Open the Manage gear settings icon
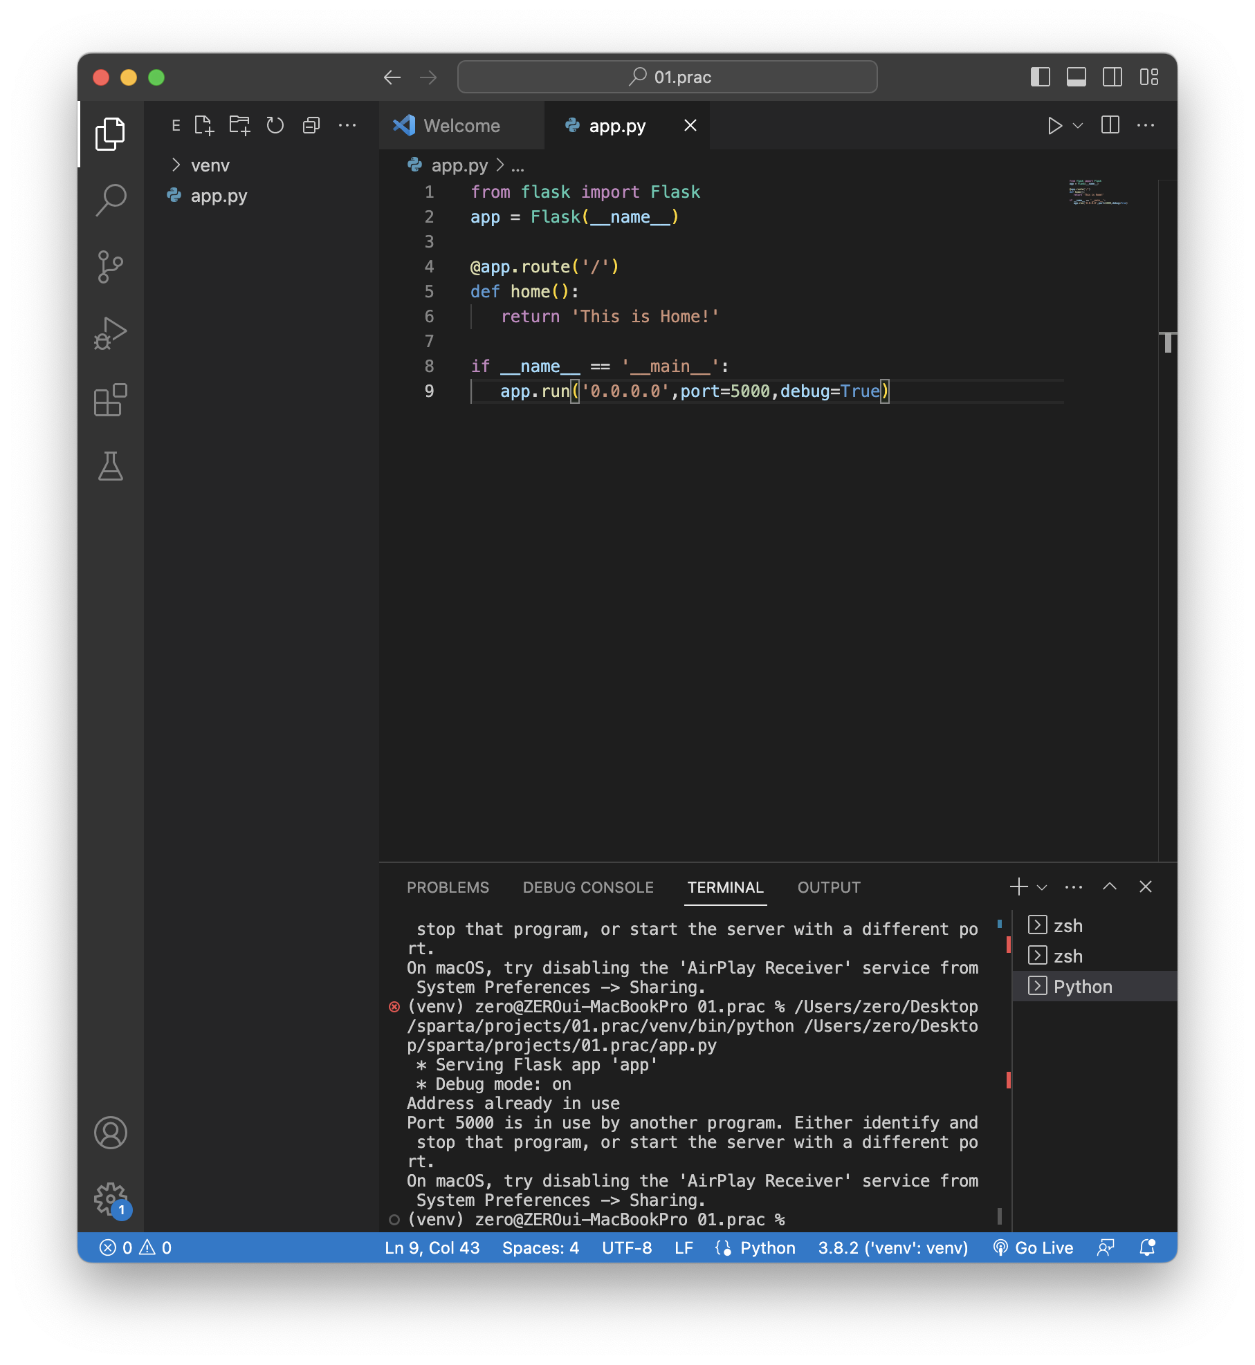Viewport: 1255px width, 1365px height. 110,1199
